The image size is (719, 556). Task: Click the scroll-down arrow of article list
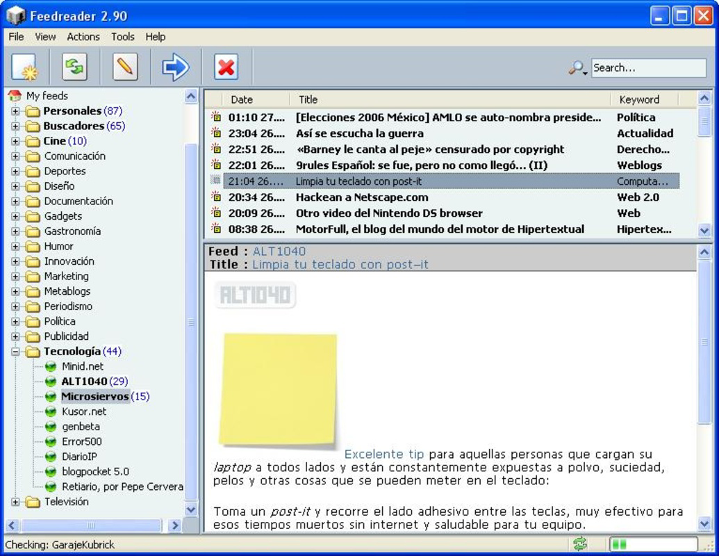pyautogui.click(x=704, y=231)
